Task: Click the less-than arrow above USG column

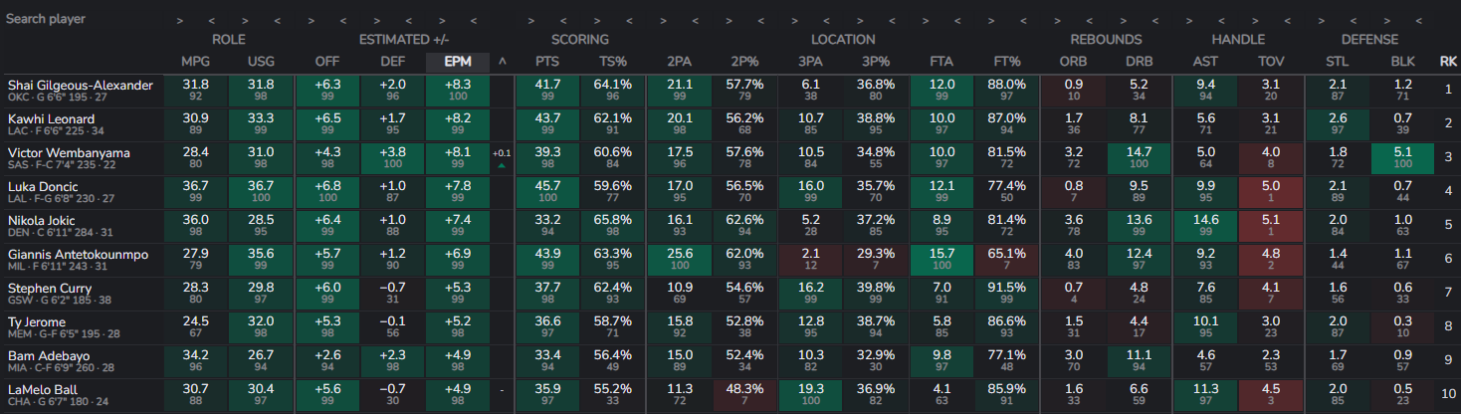Action: coord(278,20)
